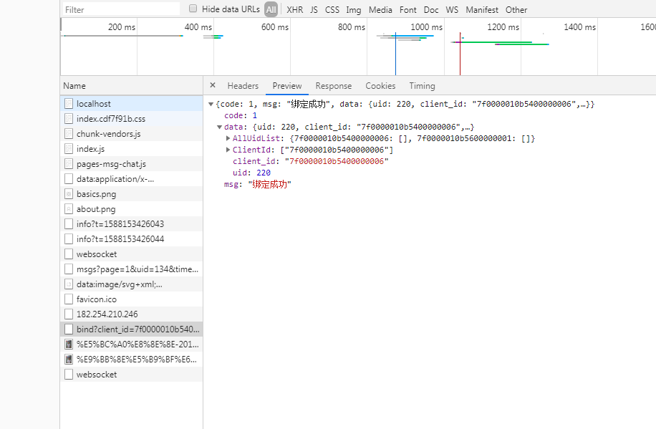Click the thumbnail icon of %E5%BC%A0 image
The height and width of the screenshot is (429, 656).
(69, 344)
